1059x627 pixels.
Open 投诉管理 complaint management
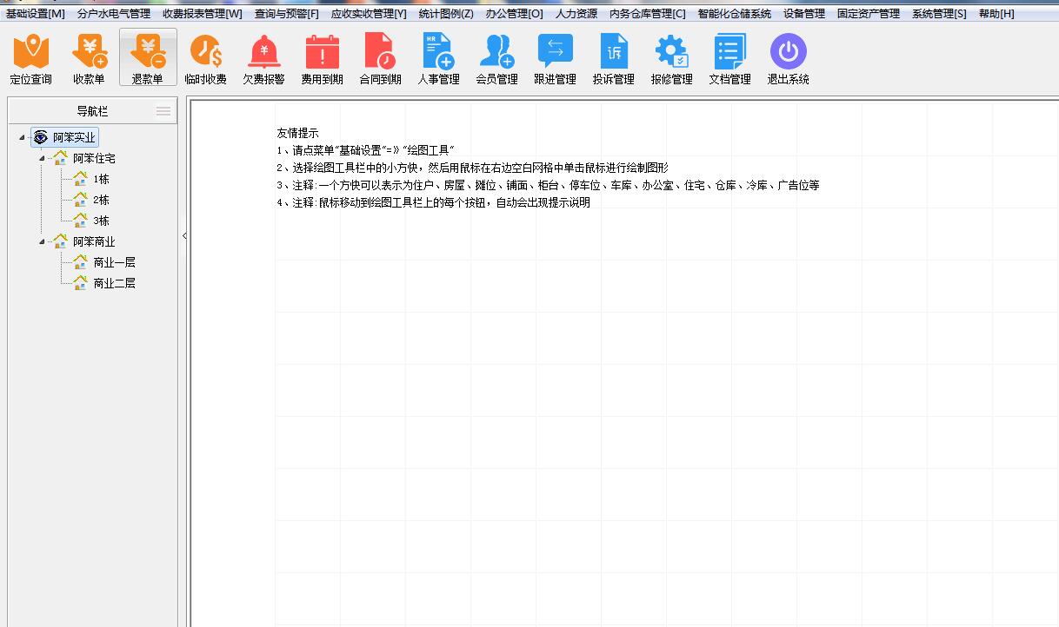(614, 58)
